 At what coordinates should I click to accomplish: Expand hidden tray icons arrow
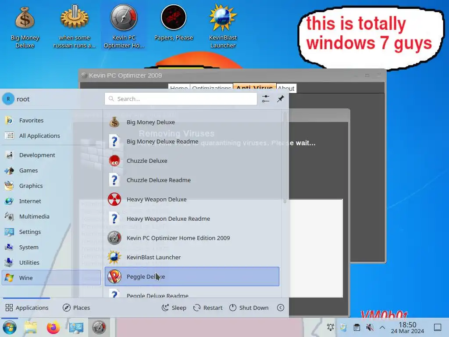coord(382,327)
